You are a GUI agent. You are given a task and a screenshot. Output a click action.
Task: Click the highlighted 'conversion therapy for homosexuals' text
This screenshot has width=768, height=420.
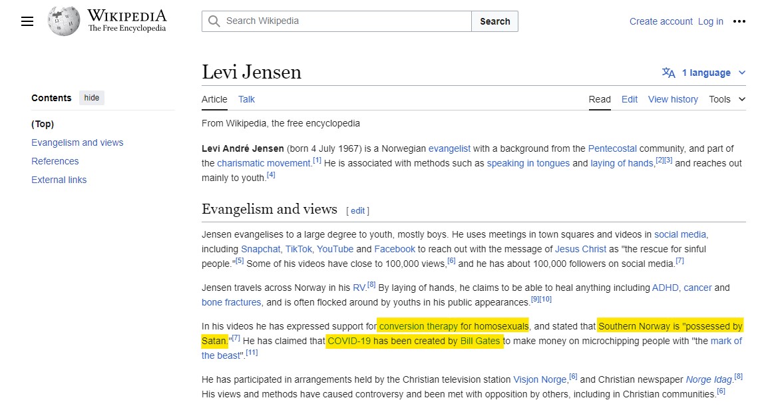454,326
